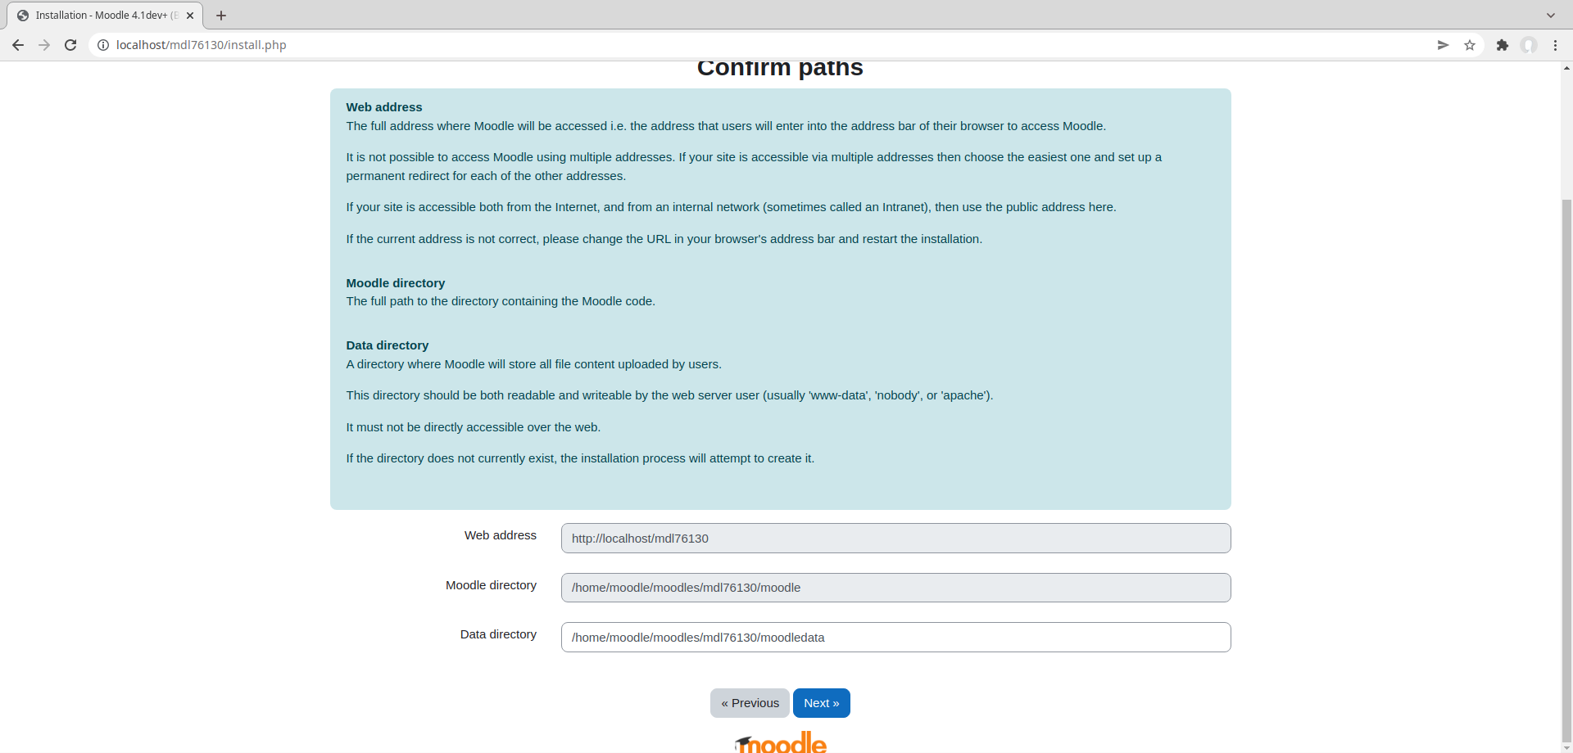Click the browser forward arrow

pyautogui.click(x=44, y=45)
